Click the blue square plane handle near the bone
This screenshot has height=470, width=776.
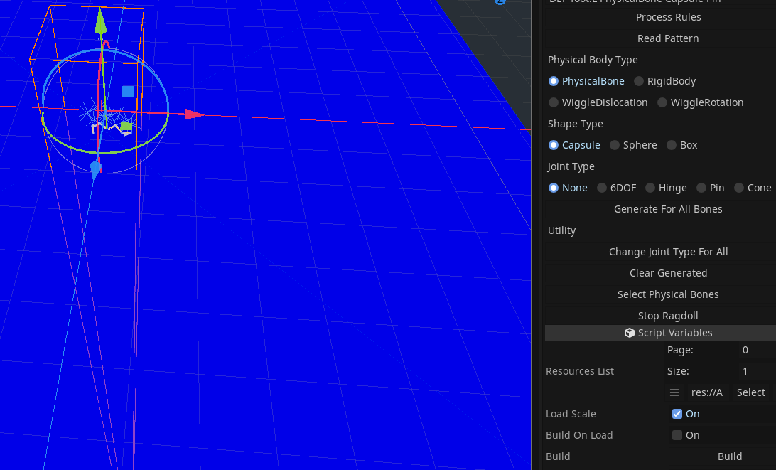click(129, 91)
